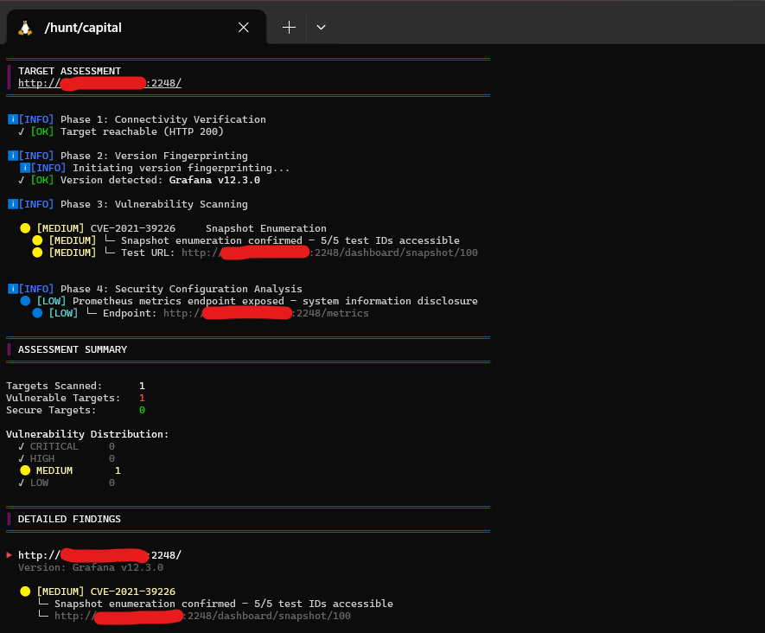
Task: Click checkmark beside HIGH distribution row
Action: (x=22, y=459)
